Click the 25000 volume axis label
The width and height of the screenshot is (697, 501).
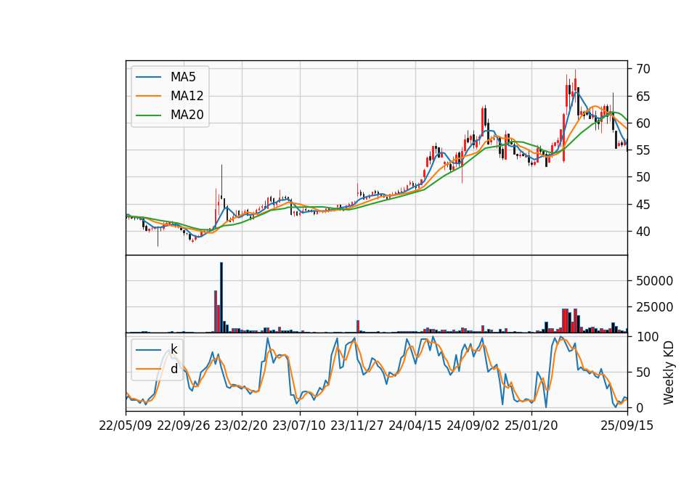click(654, 307)
